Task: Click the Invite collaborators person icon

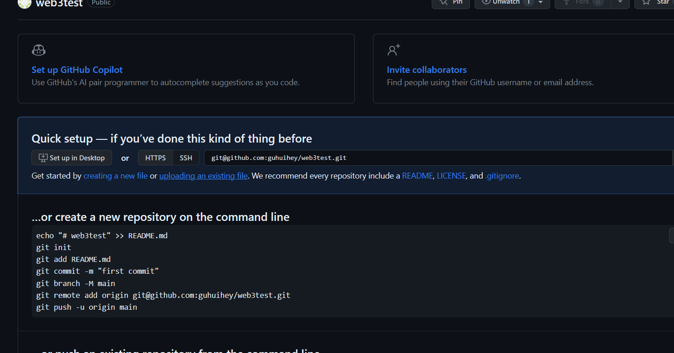Action: tap(393, 50)
